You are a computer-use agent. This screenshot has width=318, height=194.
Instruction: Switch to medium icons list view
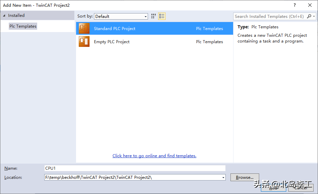[162, 16]
